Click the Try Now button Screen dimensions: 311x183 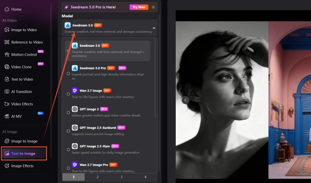point(139,7)
